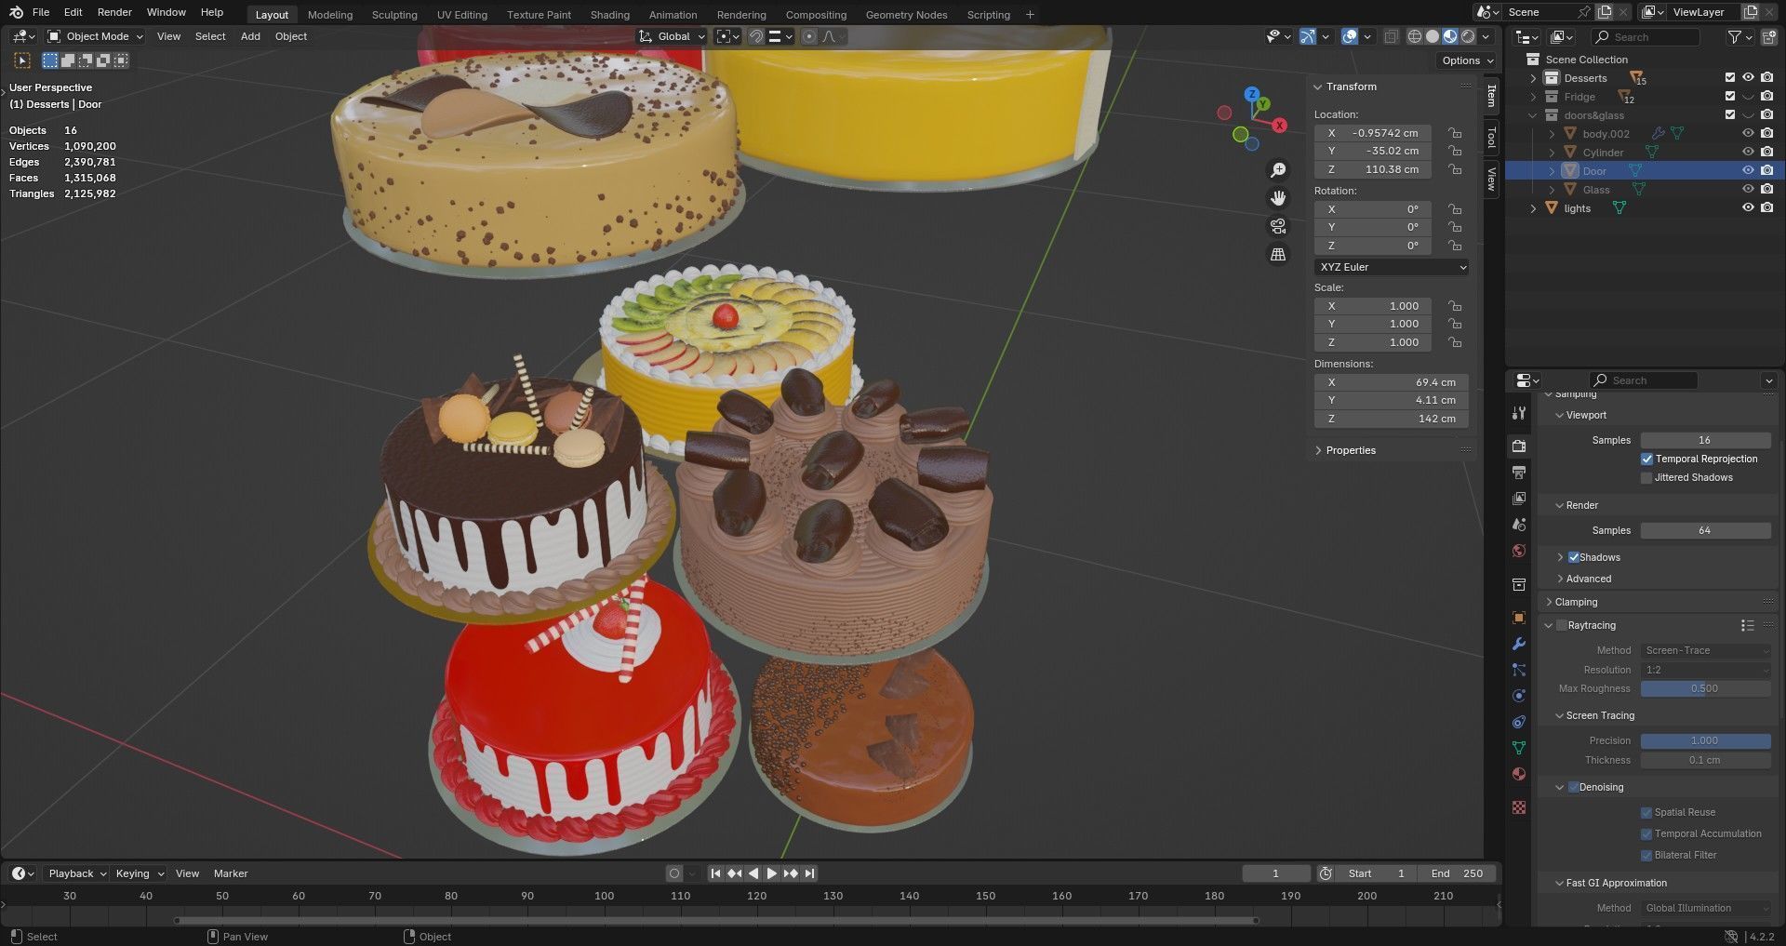Open the Output properties printer icon

[1519, 473]
